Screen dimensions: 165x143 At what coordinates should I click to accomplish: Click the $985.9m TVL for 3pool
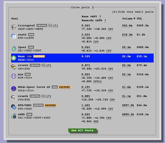pos(142,47)
